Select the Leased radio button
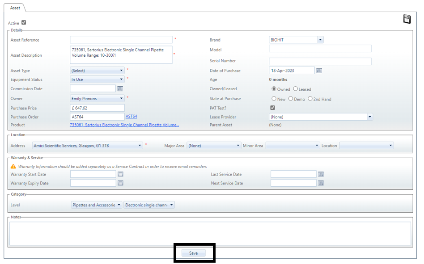Screen dimensions: 424x264 pyautogui.click(x=295, y=89)
